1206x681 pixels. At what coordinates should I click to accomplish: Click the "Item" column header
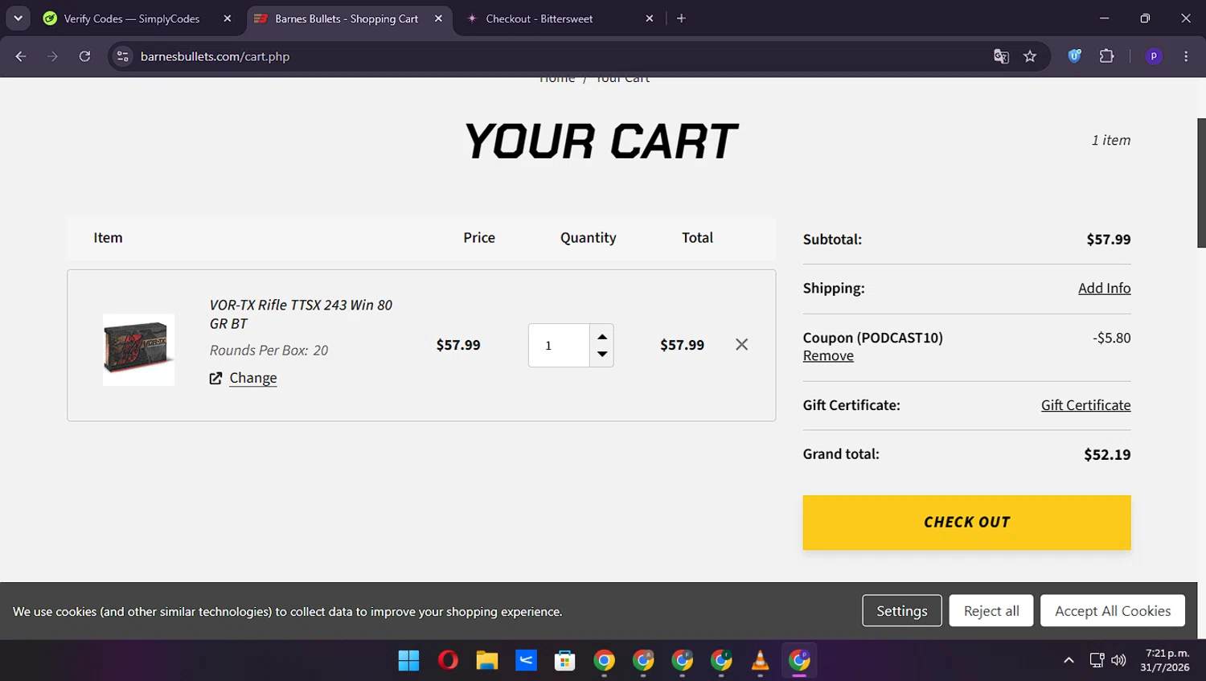click(108, 238)
